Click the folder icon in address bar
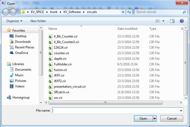 coord(23,12)
